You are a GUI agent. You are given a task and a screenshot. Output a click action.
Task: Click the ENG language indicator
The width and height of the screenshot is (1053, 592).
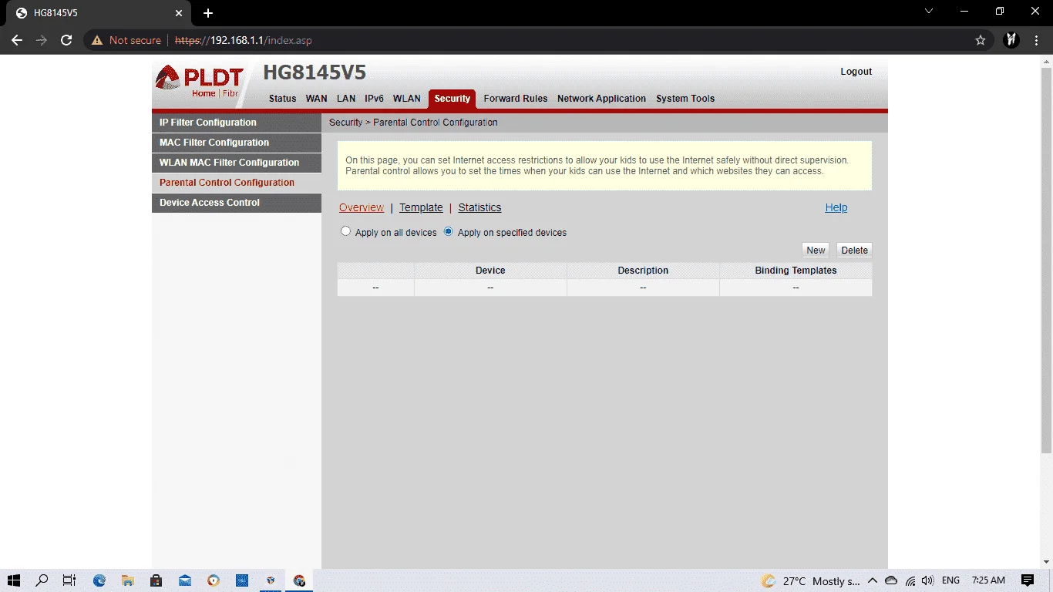coord(951,580)
